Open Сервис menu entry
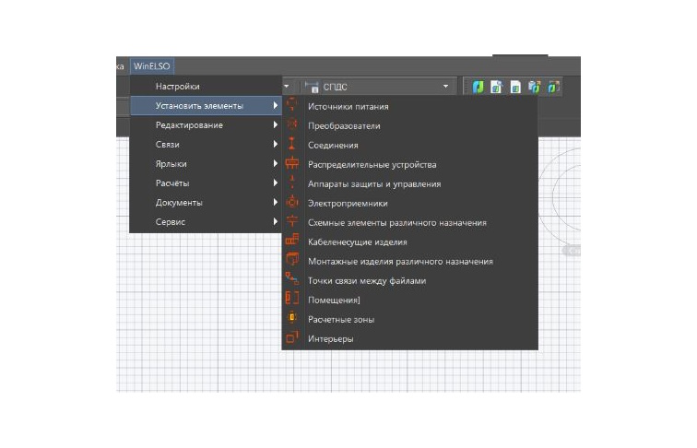Screen dimensions: 697x448 pyautogui.click(x=206, y=222)
